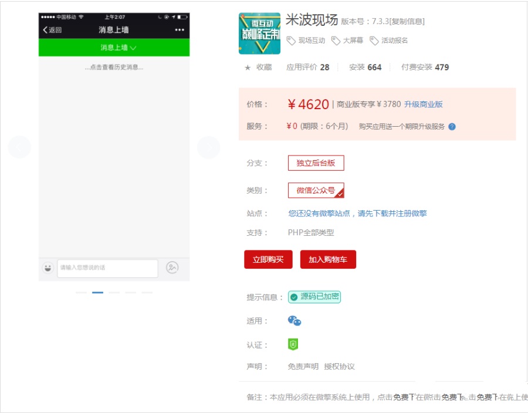Screen dimensions: 528x413
Task: Click the 加入购物车 button
Action: (x=329, y=259)
